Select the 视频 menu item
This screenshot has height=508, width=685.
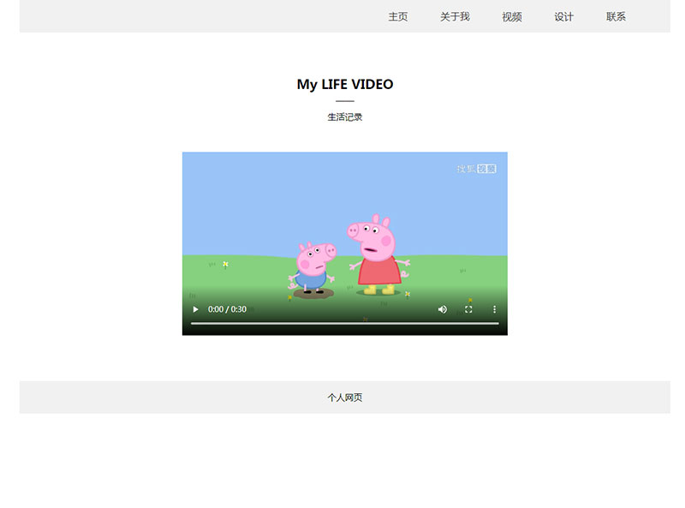(x=512, y=16)
